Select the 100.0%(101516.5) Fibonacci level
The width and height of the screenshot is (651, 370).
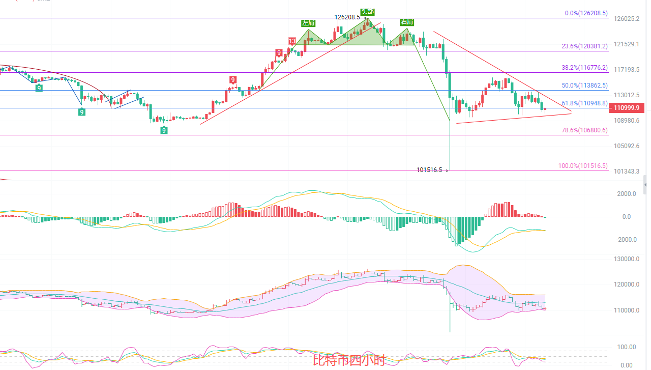click(583, 165)
